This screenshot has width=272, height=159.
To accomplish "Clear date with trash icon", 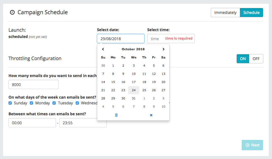I will 116,115.
